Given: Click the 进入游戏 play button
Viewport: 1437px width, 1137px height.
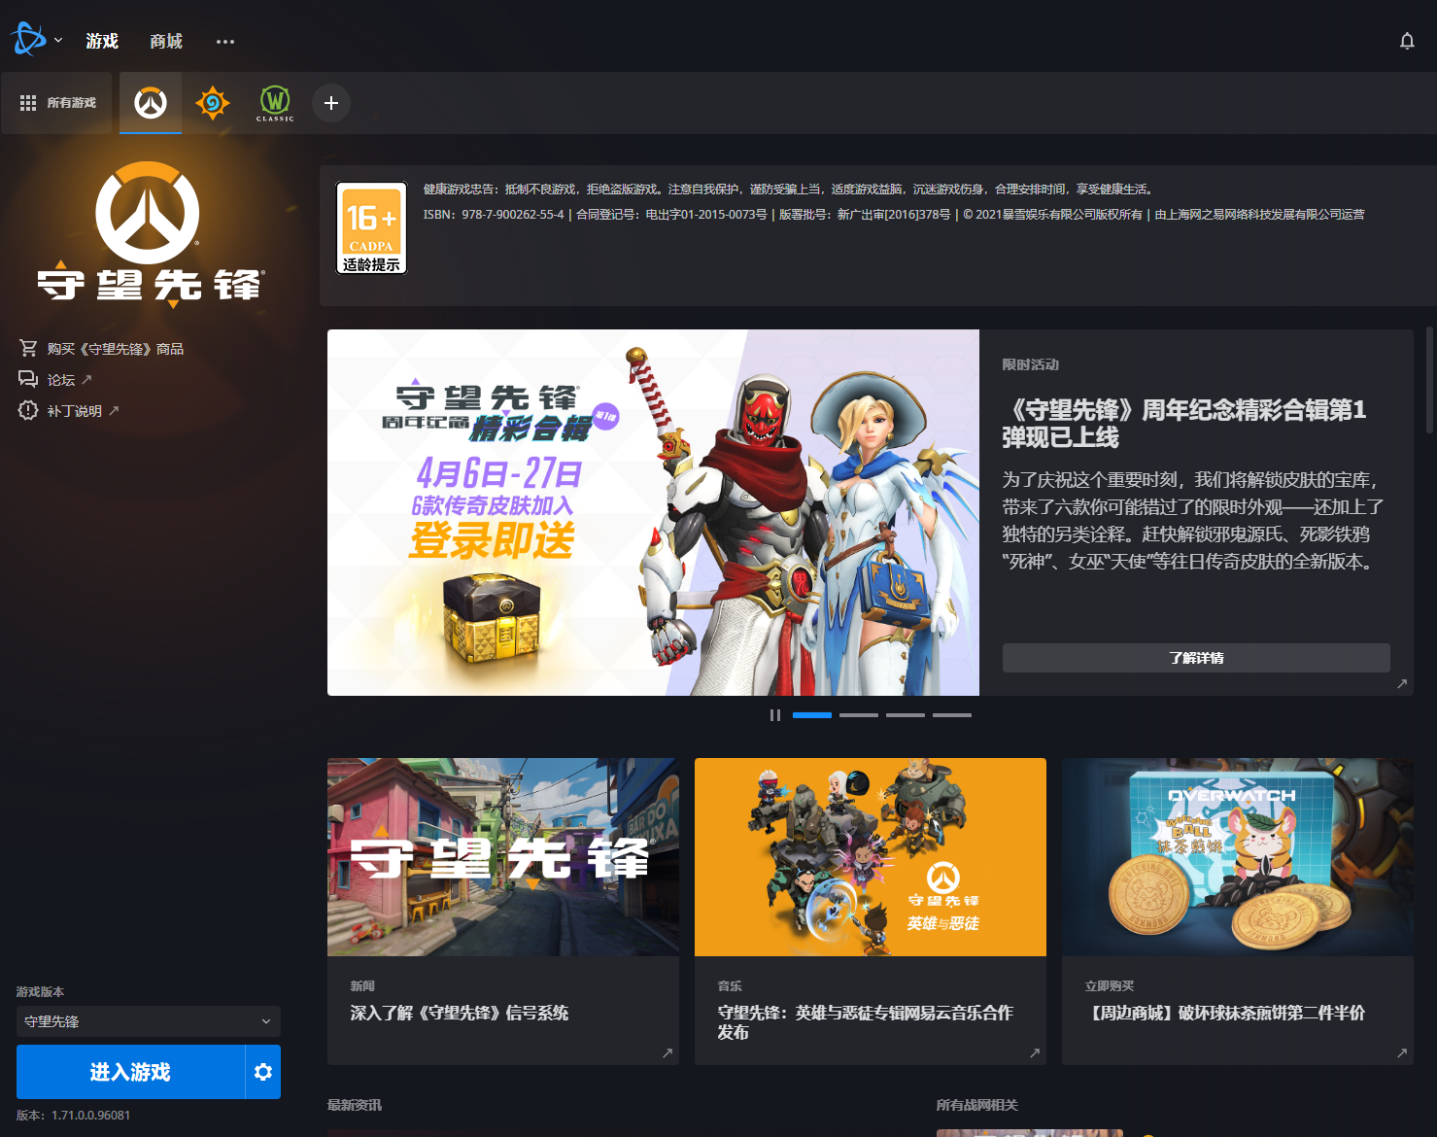Looking at the screenshot, I should click(x=130, y=1072).
